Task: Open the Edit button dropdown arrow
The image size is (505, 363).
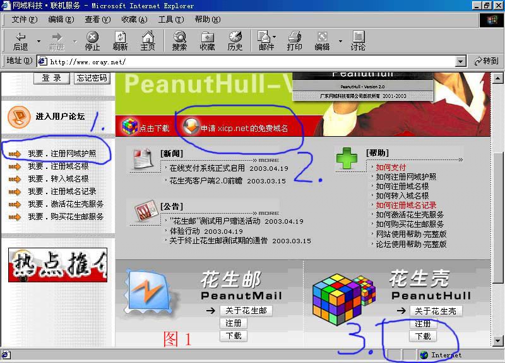Action: pyautogui.click(x=340, y=41)
